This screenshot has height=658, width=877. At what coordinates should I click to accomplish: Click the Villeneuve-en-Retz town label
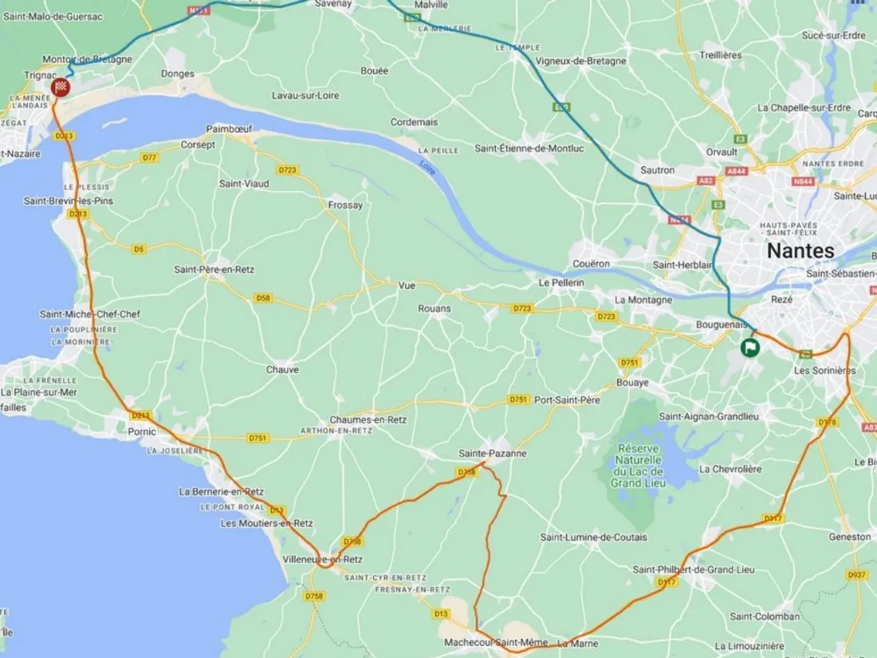pos(322,559)
